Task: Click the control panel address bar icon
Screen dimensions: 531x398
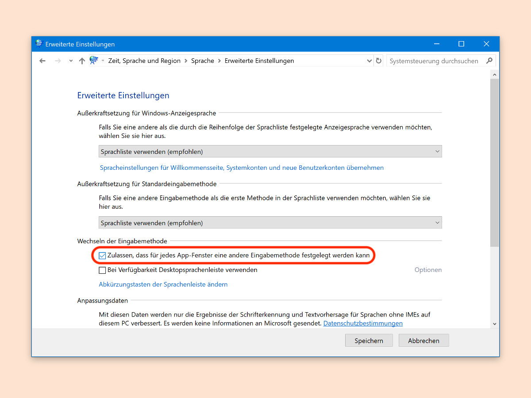Action: point(94,61)
